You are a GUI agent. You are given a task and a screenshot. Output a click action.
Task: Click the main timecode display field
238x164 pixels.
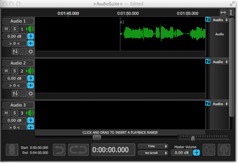click(x=111, y=150)
